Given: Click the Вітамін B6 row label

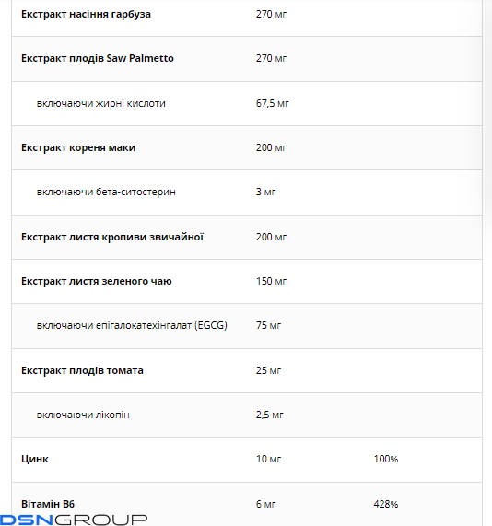Looking at the screenshot, I should [48, 504].
